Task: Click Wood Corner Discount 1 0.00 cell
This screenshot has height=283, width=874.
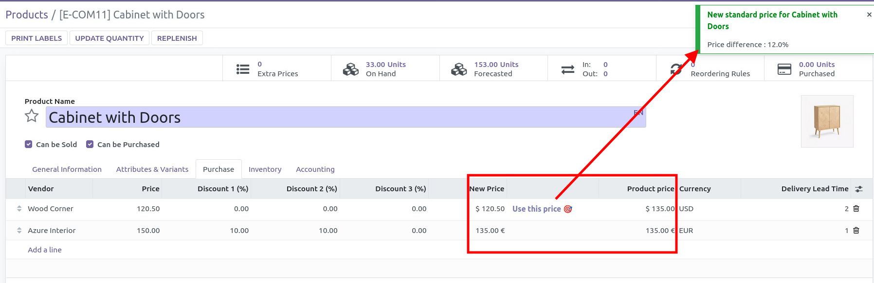Action: (206, 209)
